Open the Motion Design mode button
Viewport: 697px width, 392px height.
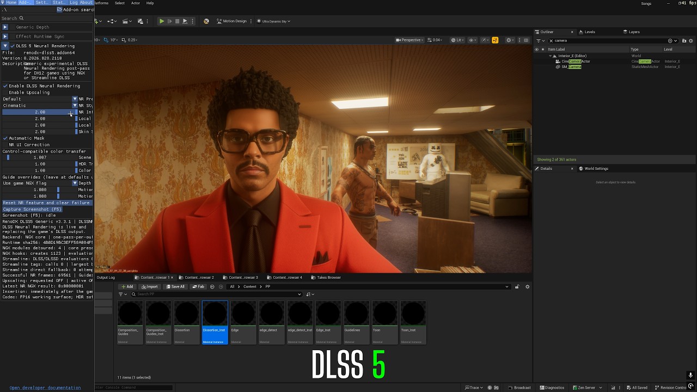(x=232, y=21)
